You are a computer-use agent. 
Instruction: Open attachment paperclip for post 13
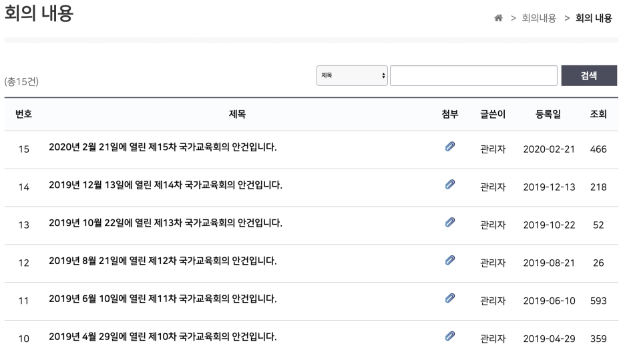[450, 222]
